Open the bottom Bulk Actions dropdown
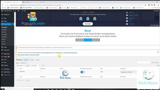The width and height of the screenshot is (160, 90). (x=20, y=80)
